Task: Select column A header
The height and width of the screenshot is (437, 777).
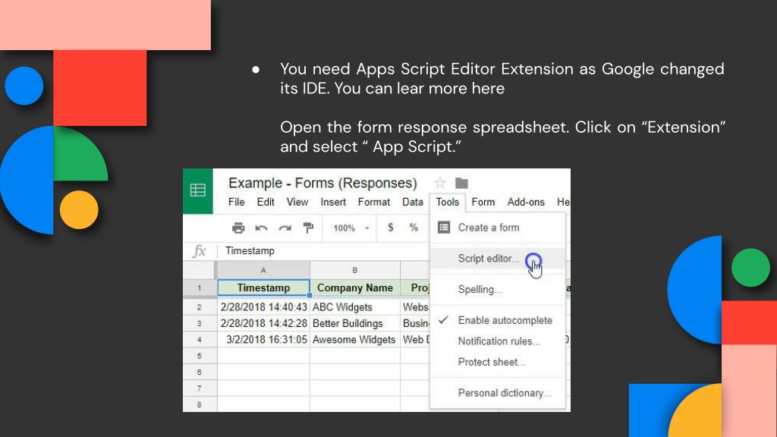Action: coord(263,270)
